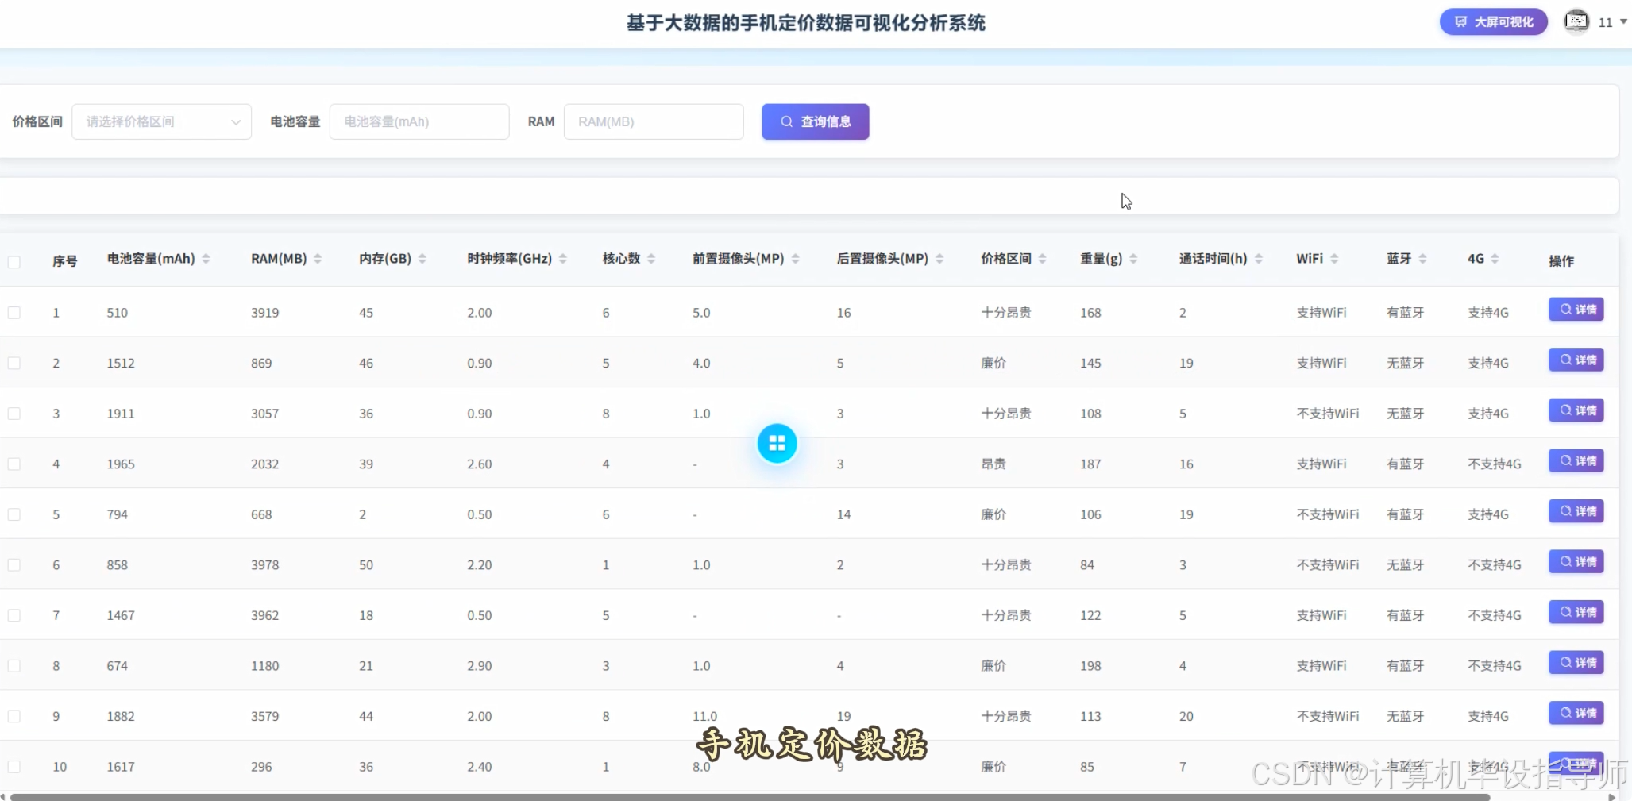
Task: Check the checkbox for row 3
Action: click(14, 413)
